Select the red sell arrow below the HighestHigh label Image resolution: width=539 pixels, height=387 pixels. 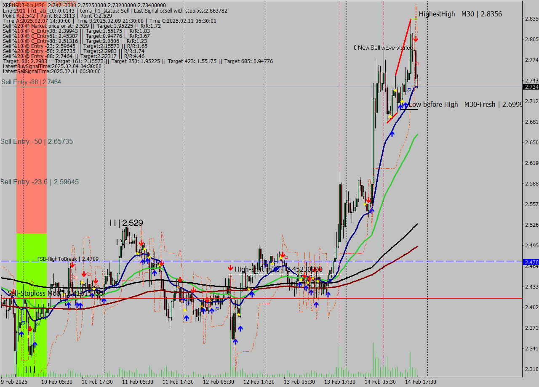(416, 39)
